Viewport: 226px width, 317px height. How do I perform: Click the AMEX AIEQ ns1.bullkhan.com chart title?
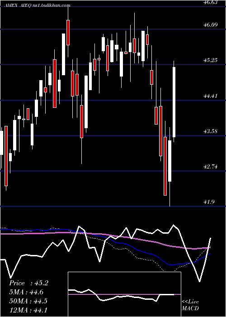38,6
